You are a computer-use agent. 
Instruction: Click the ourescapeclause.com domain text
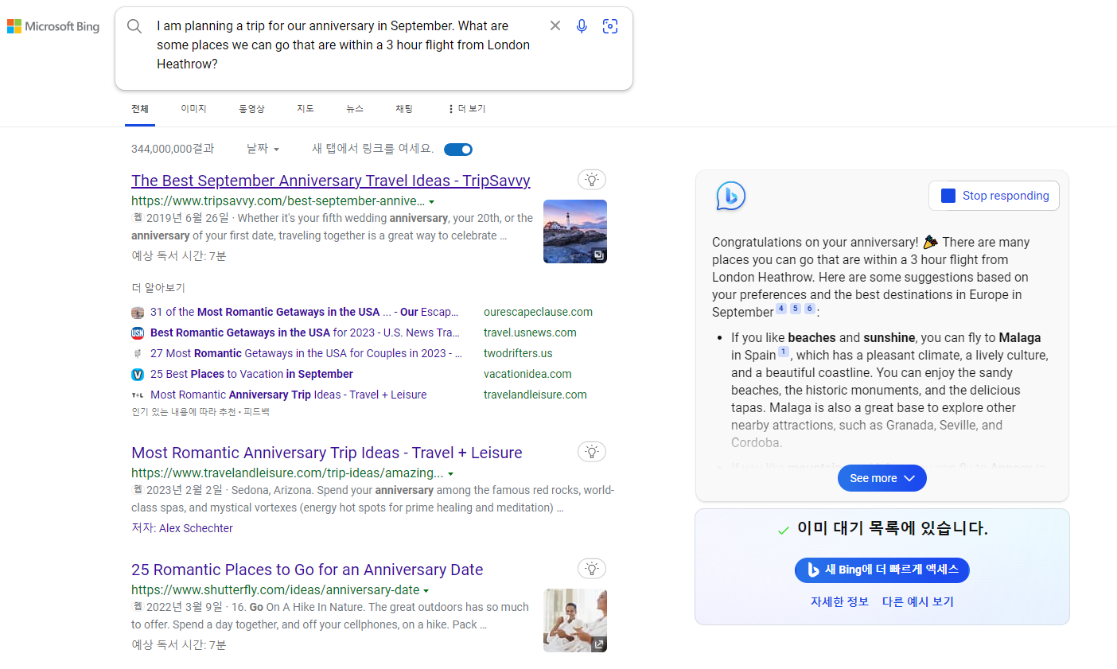tap(538, 312)
